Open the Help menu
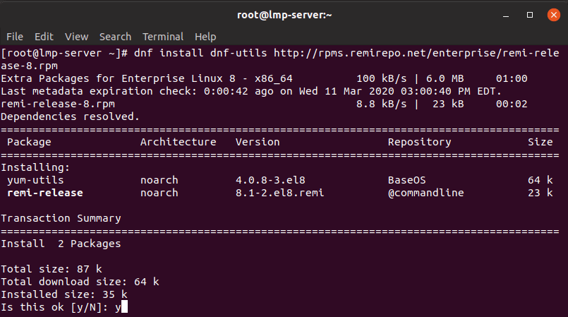568x317 pixels. [205, 37]
